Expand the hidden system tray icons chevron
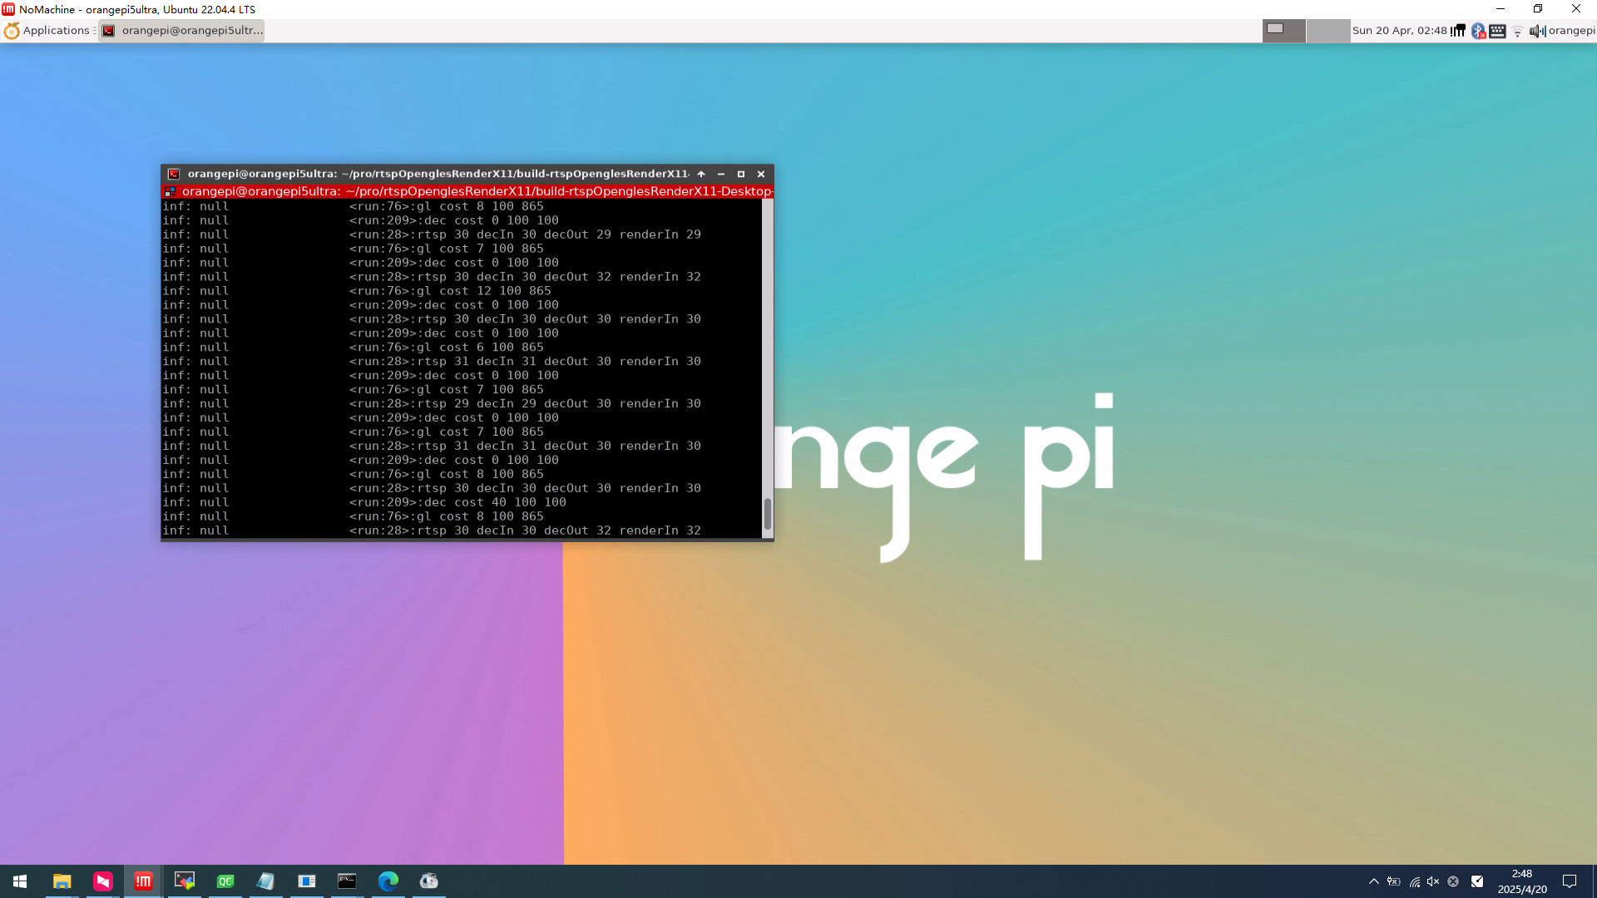 click(x=1373, y=881)
